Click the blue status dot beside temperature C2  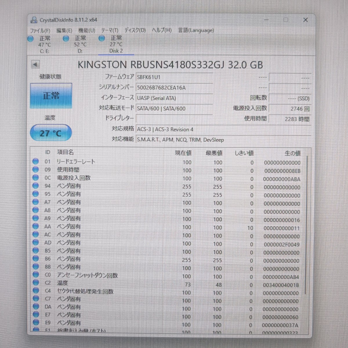(36, 282)
